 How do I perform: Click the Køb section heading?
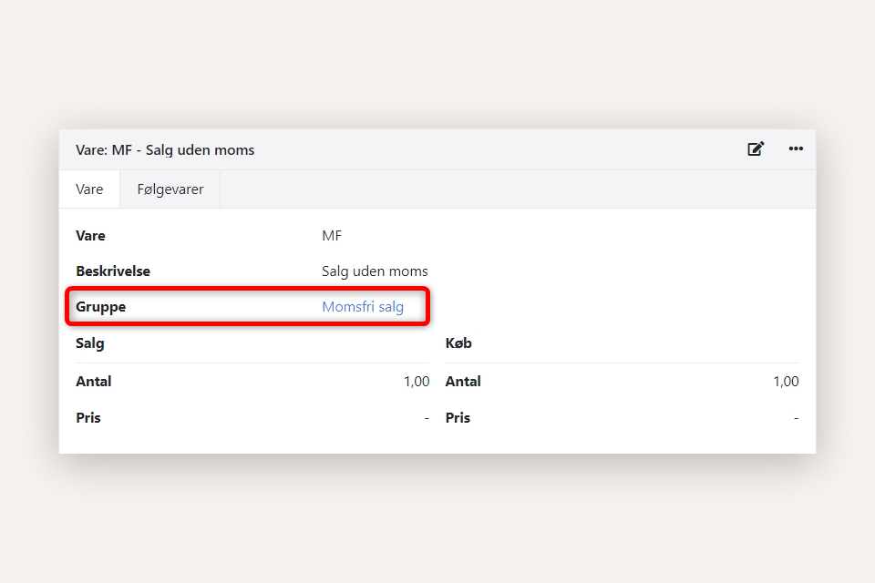[x=458, y=343]
